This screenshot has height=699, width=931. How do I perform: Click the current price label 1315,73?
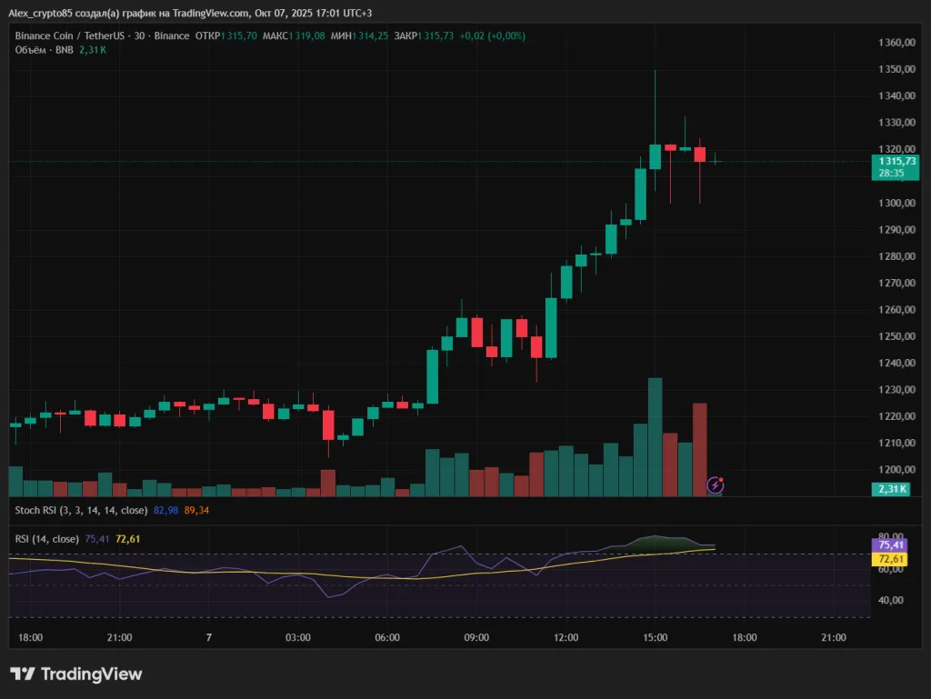click(895, 161)
